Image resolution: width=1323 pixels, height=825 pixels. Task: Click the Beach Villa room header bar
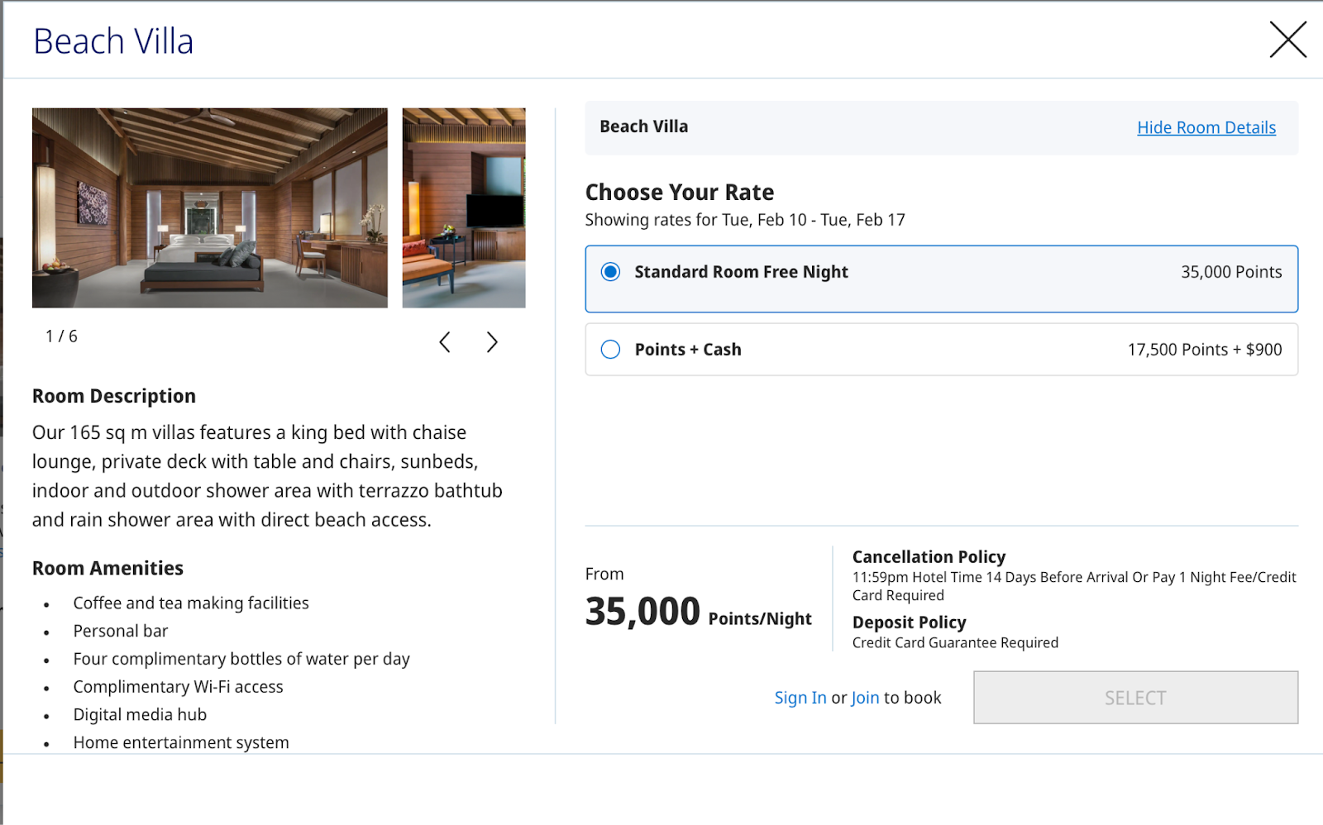(x=942, y=127)
